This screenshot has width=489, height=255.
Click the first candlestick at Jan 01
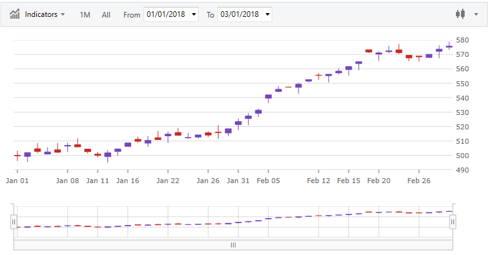[17, 155]
